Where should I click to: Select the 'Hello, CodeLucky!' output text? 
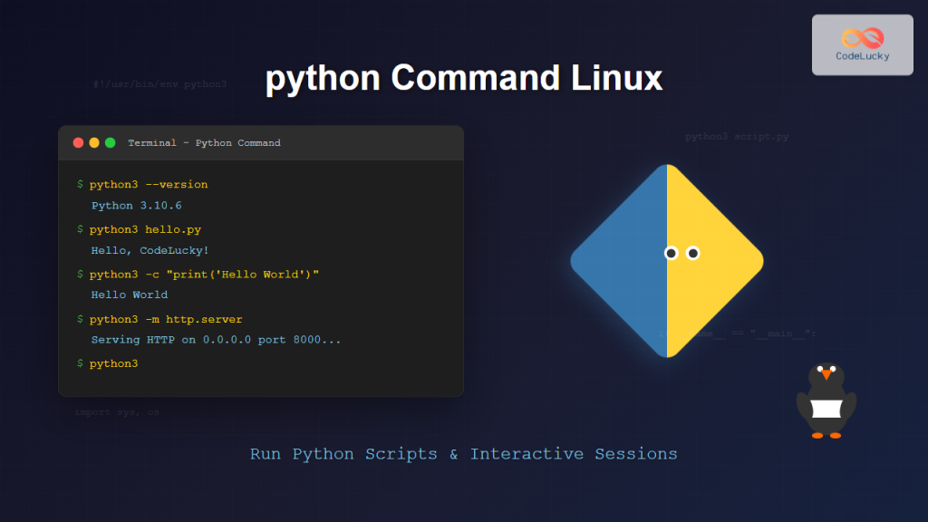[150, 250]
